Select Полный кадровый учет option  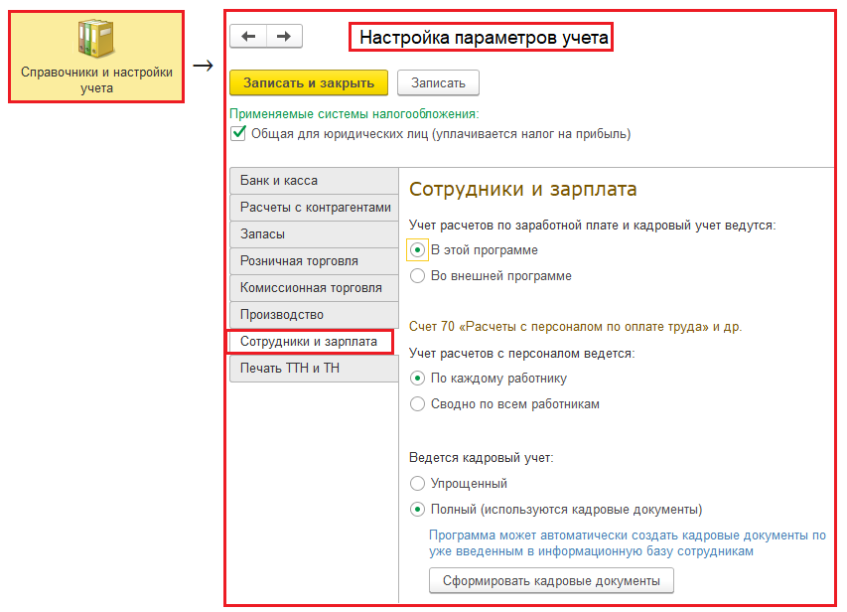tap(417, 509)
